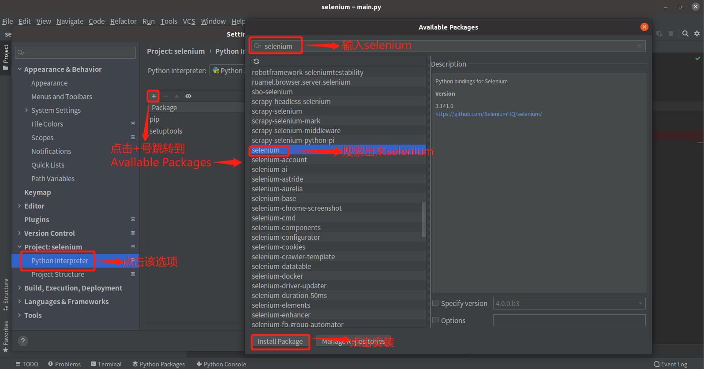Open IDE settings gear icon
The height and width of the screenshot is (369, 704).
pyautogui.click(x=697, y=34)
